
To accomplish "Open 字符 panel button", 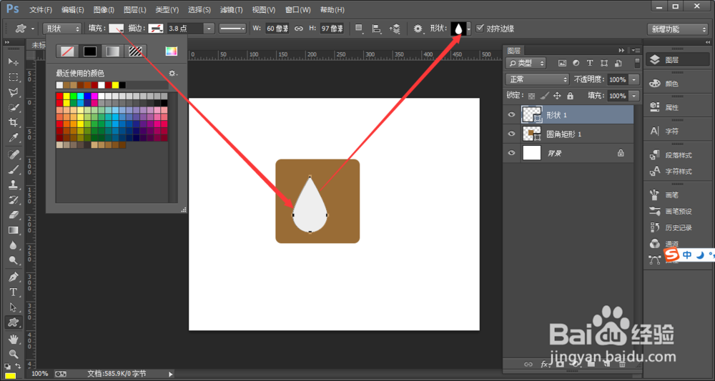I will pyautogui.click(x=679, y=132).
